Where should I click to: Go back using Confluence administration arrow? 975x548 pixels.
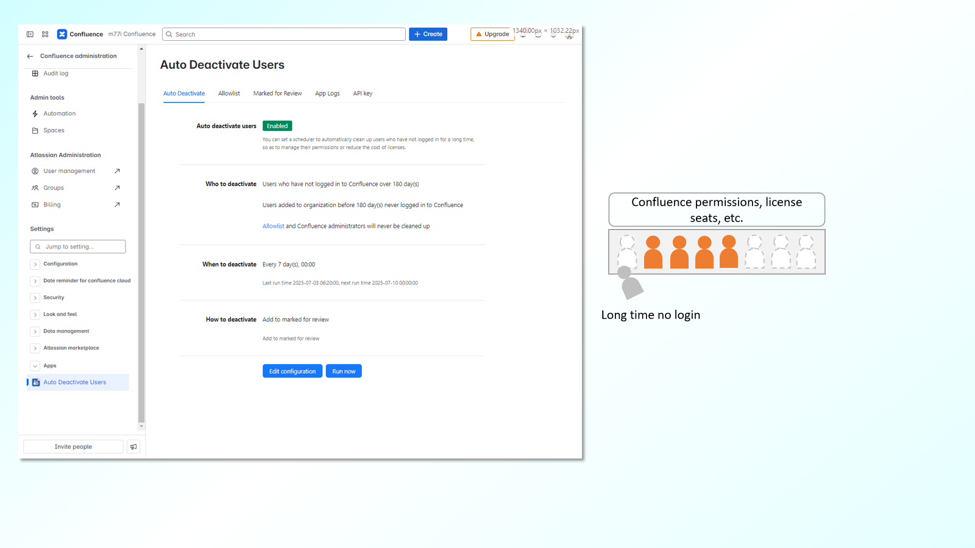(x=30, y=56)
